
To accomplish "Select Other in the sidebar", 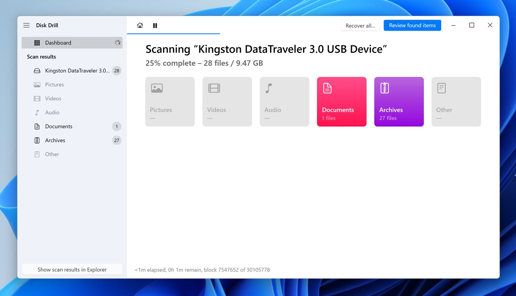I will [x=52, y=154].
